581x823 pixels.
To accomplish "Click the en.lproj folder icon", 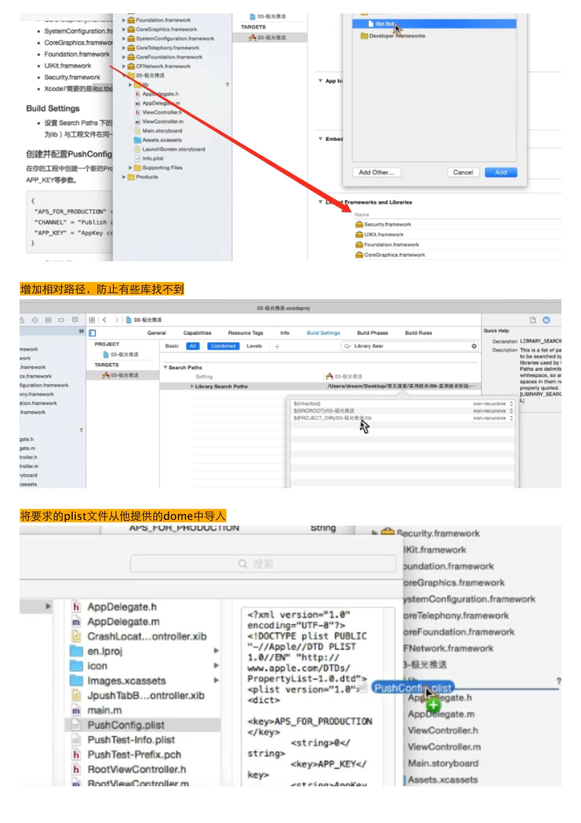I will 76,651.
